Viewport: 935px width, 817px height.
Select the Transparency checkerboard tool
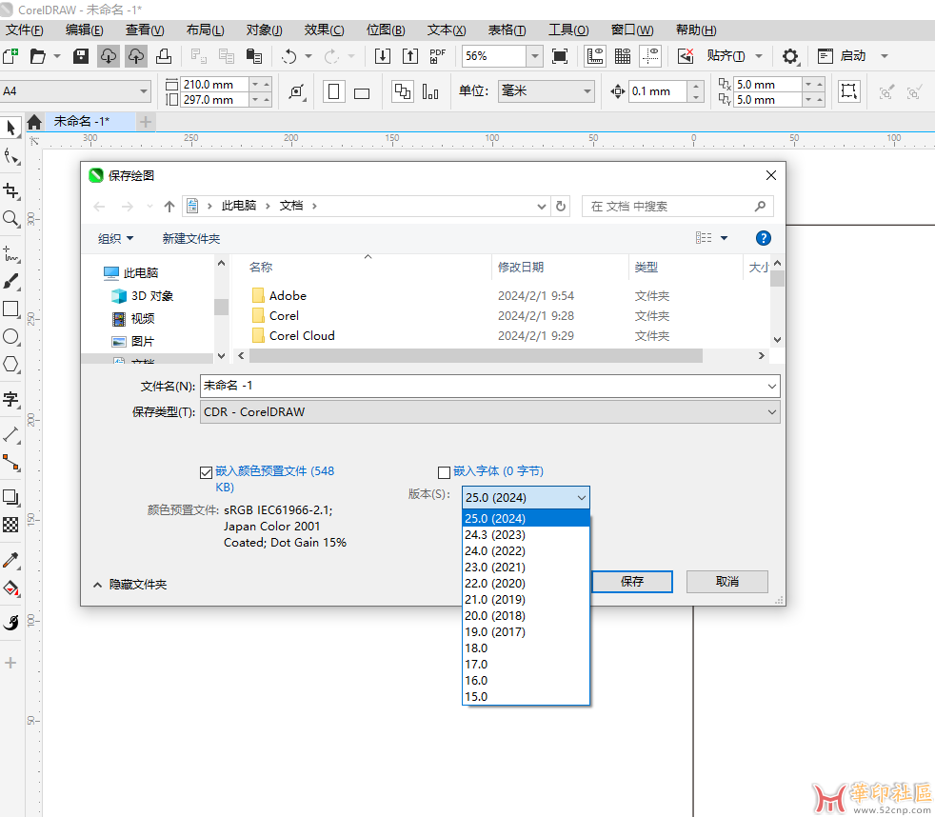tap(10, 525)
